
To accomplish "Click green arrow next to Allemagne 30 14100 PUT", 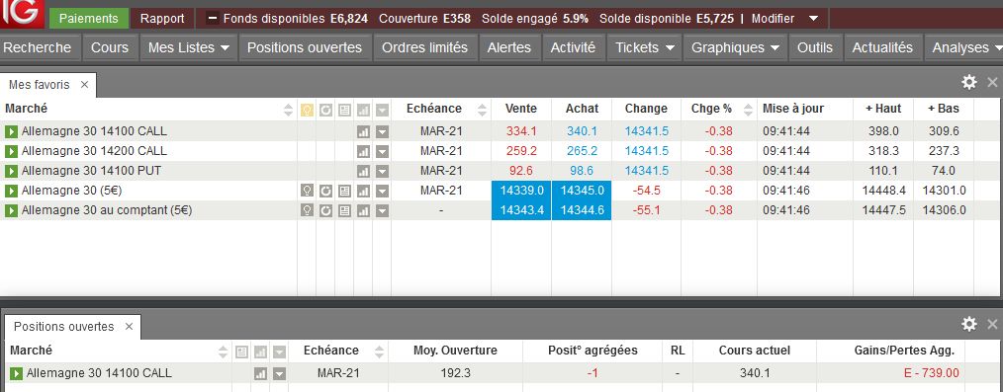I will (11, 171).
